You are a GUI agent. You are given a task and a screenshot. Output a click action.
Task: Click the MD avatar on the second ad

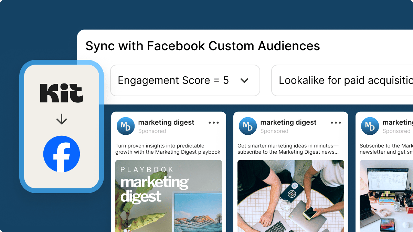pyautogui.click(x=248, y=126)
